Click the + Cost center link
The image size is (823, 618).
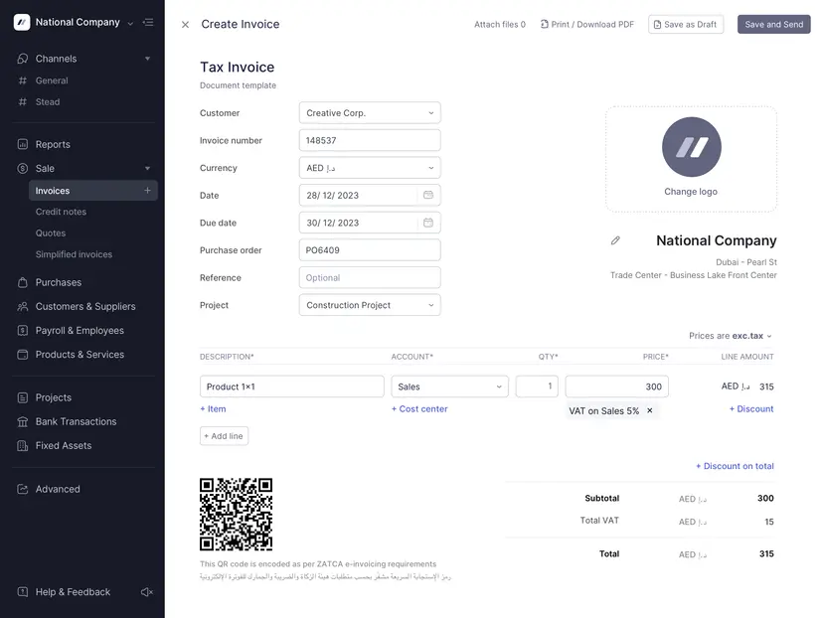[419, 408]
